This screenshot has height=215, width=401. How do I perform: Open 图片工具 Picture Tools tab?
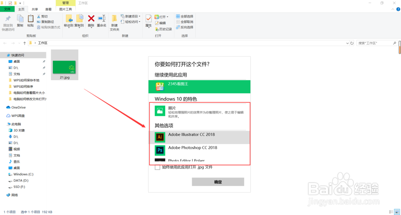pos(65,9)
